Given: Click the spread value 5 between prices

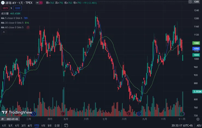Looking at the screenshot, I should coord(11,8).
